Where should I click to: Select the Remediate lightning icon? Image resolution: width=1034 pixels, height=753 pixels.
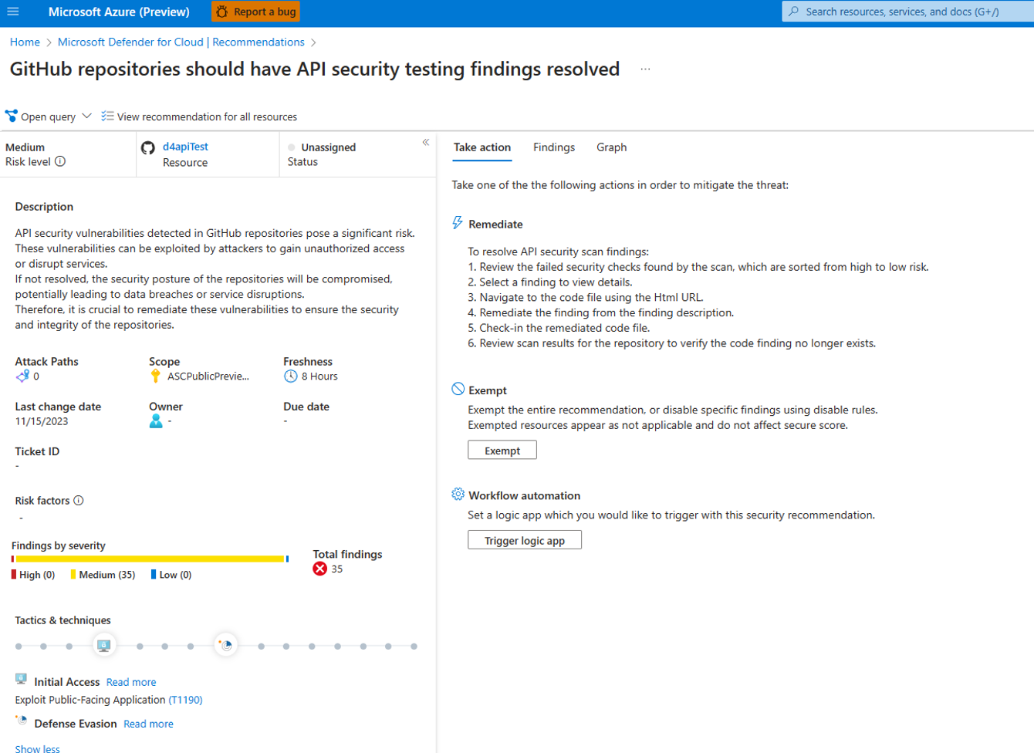pyautogui.click(x=457, y=224)
